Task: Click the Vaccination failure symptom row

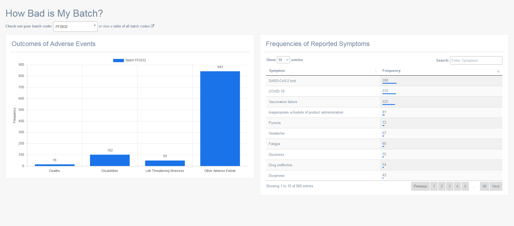Action: [323, 102]
